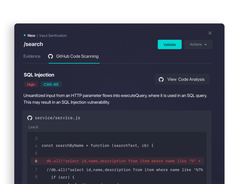Click code line 8 if (err)

point(63,177)
